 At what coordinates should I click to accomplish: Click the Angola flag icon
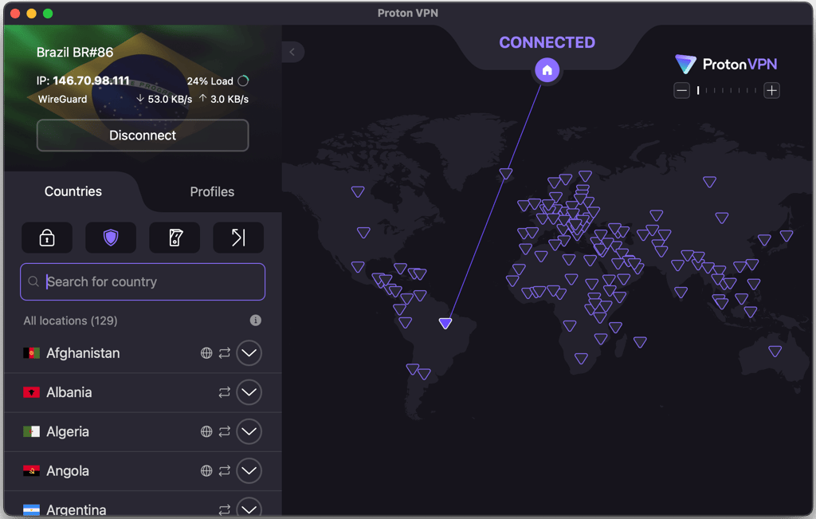click(31, 470)
